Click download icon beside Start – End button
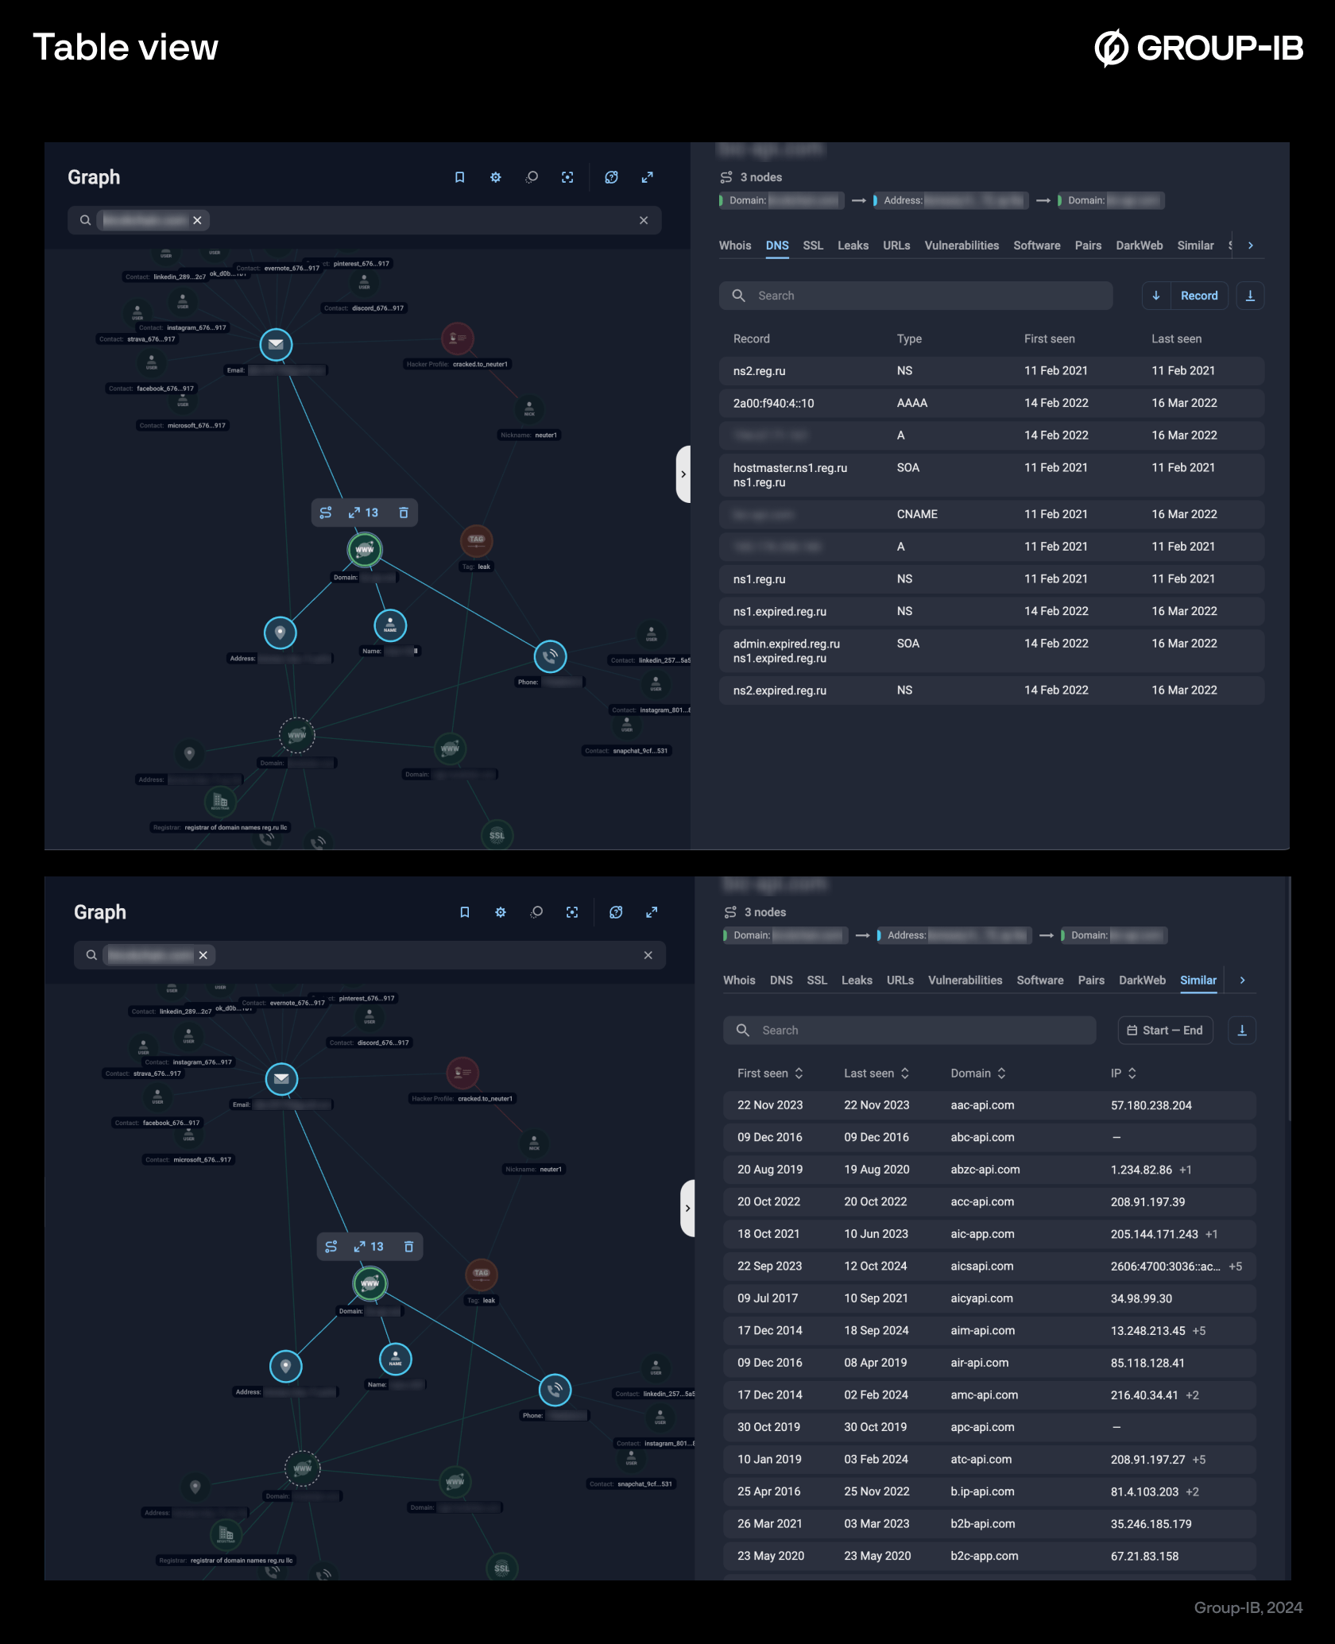 (1242, 1031)
